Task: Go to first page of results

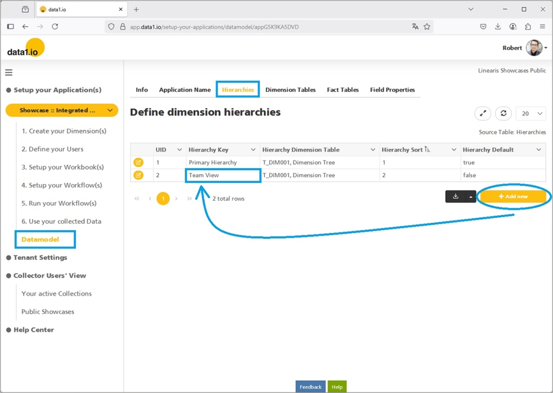Action: click(137, 198)
